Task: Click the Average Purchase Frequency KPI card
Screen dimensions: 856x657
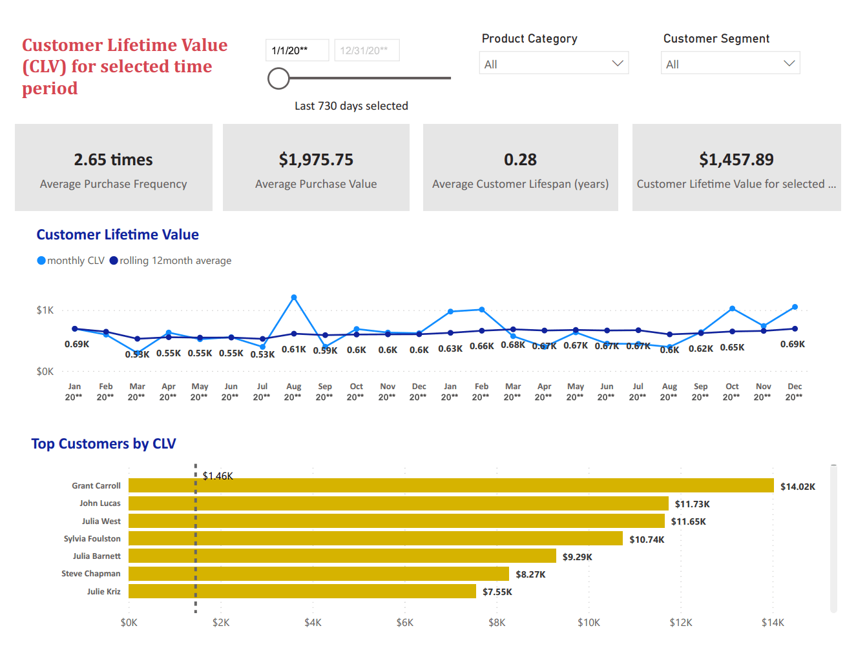Action: pos(114,167)
